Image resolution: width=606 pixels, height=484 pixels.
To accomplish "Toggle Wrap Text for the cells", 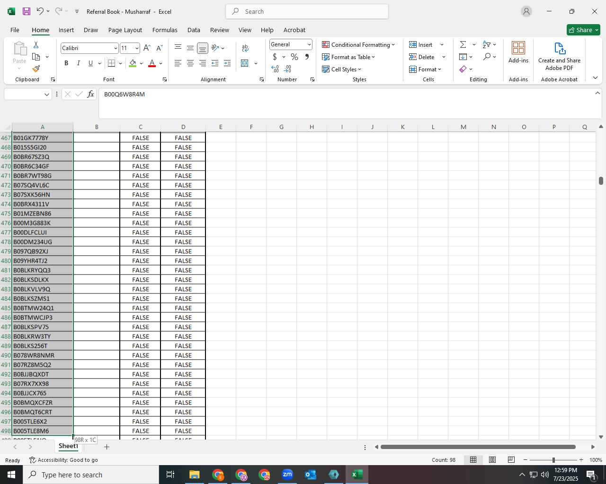I will point(245,48).
